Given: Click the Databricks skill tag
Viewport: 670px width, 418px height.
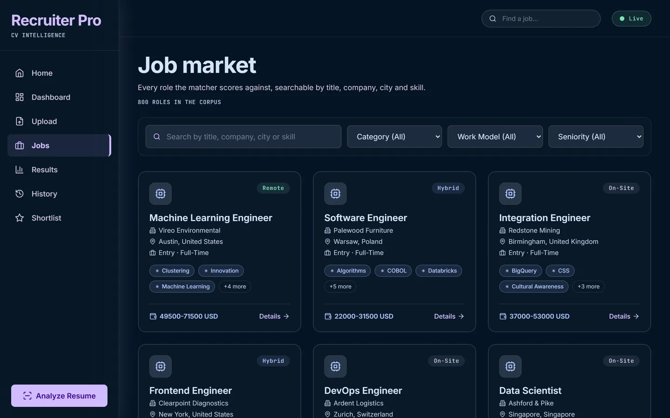Looking at the screenshot, I should pyautogui.click(x=439, y=271).
